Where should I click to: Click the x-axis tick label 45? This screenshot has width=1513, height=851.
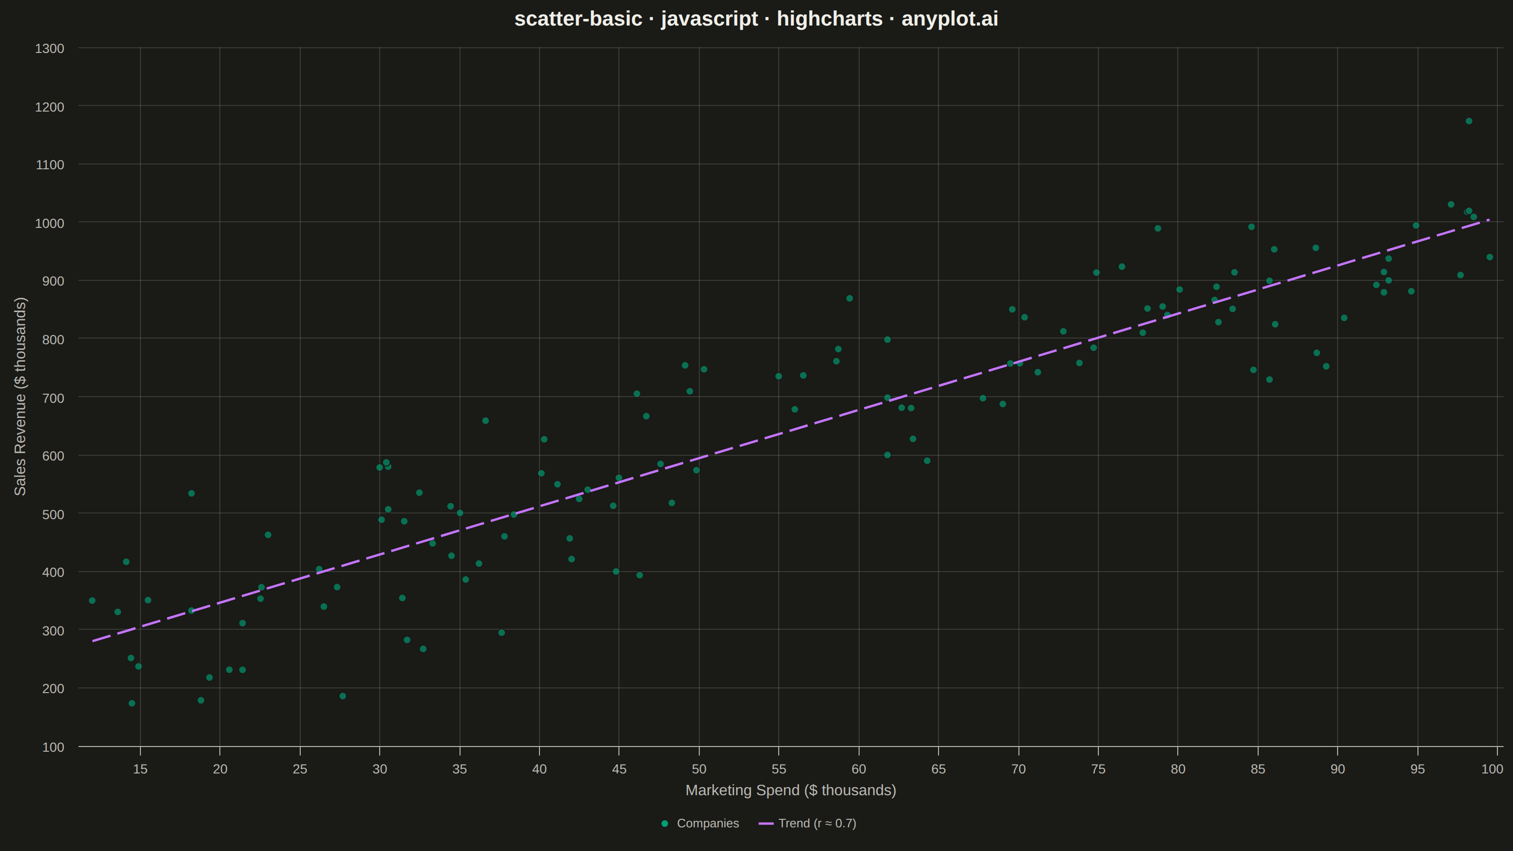pyautogui.click(x=619, y=769)
